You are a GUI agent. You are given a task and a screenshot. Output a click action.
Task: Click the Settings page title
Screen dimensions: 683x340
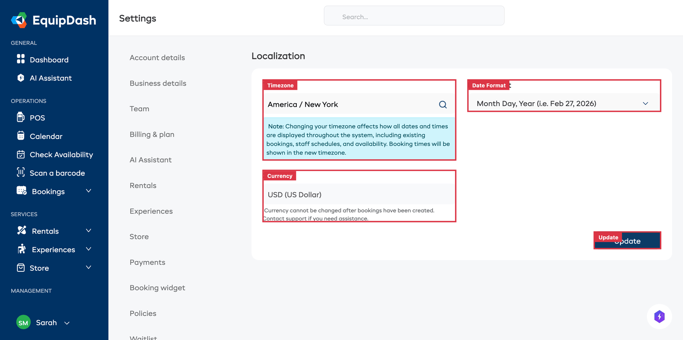[137, 19]
